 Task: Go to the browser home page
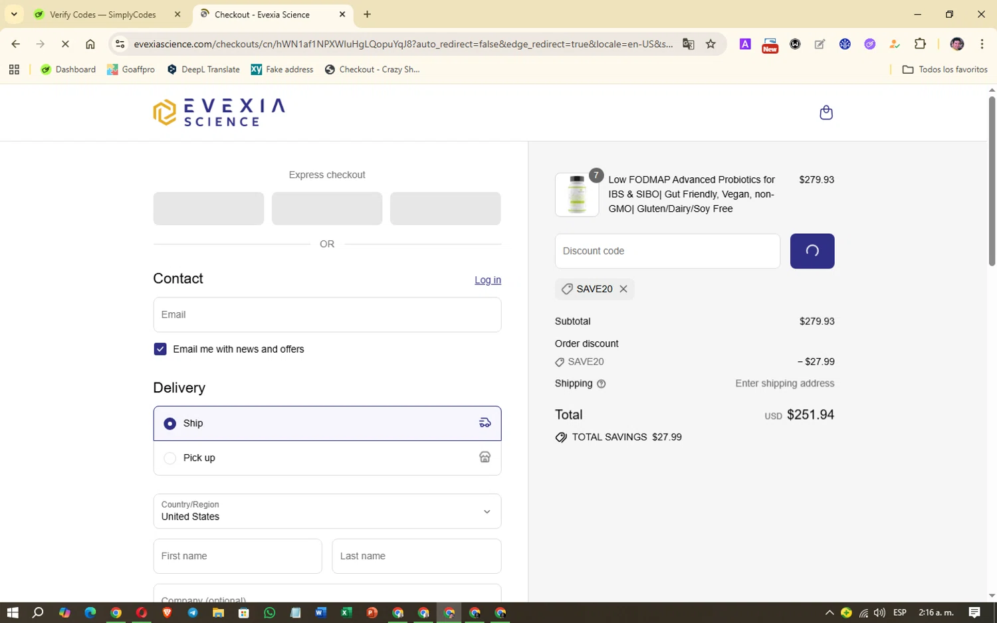pos(90,44)
